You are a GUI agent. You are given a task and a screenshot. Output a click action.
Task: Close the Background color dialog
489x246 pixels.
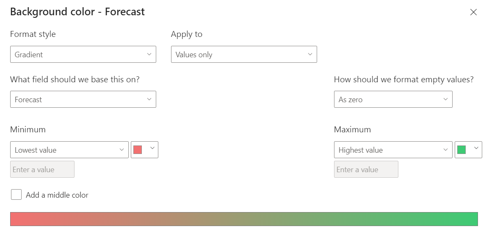tap(473, 12)
